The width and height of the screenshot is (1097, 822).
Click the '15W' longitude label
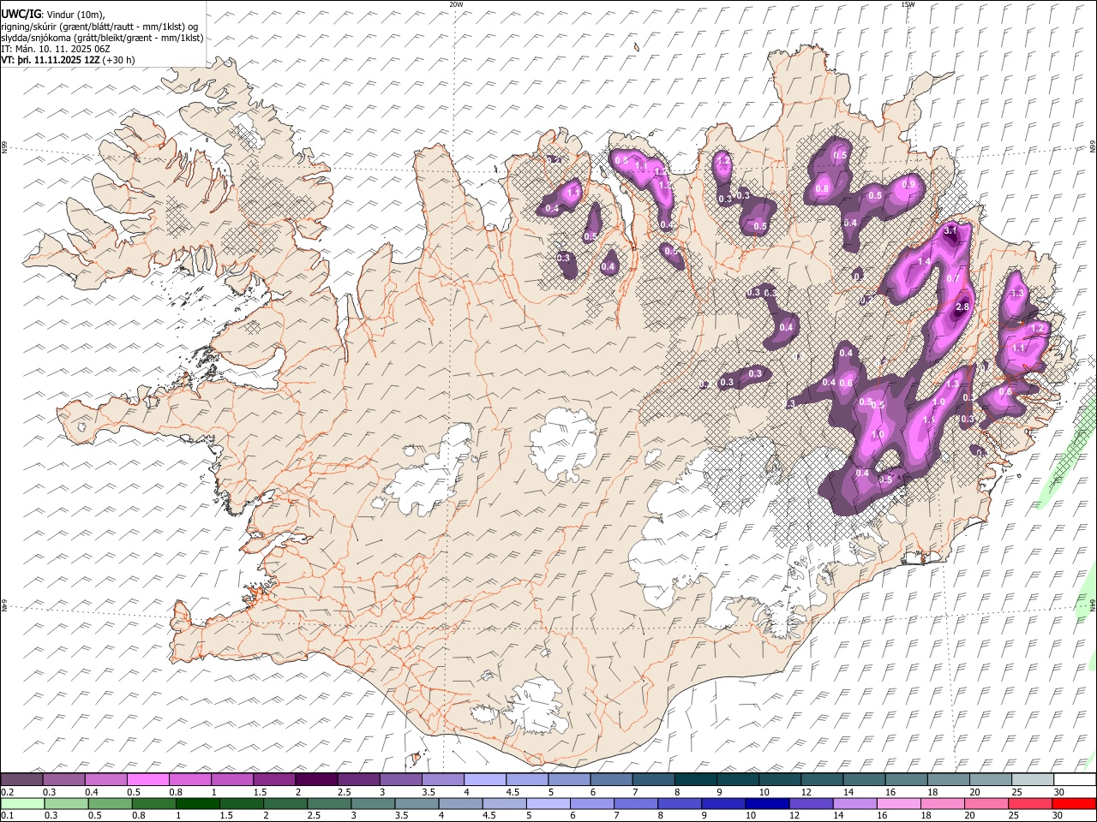point(908,4)
